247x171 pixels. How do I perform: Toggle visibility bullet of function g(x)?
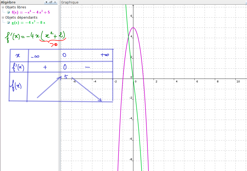click(8, 23)
